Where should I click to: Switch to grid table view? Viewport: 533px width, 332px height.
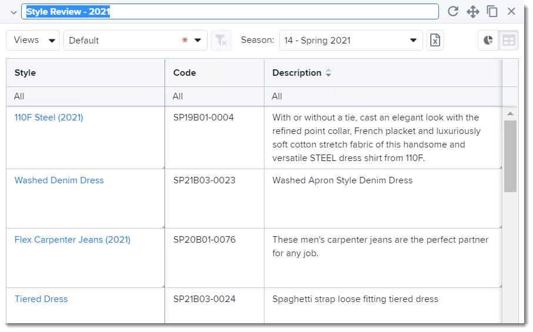click(x=508, y=41)
